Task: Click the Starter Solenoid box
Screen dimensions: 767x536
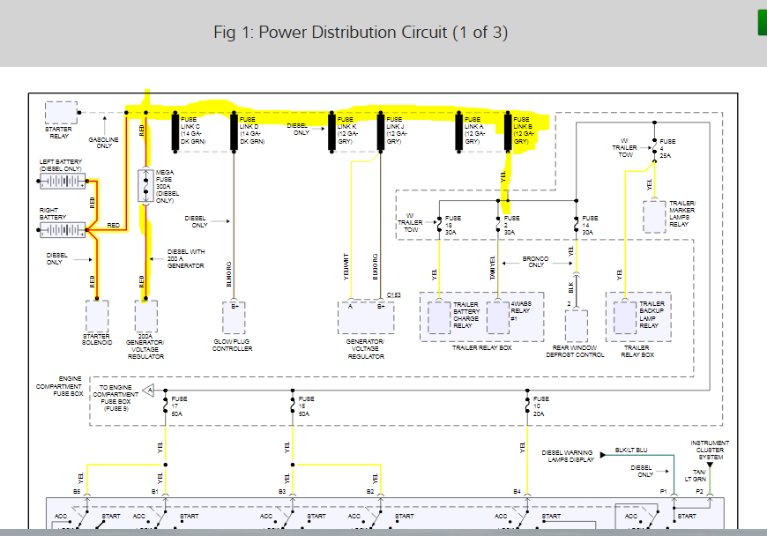Action: (x=97, y=316)
